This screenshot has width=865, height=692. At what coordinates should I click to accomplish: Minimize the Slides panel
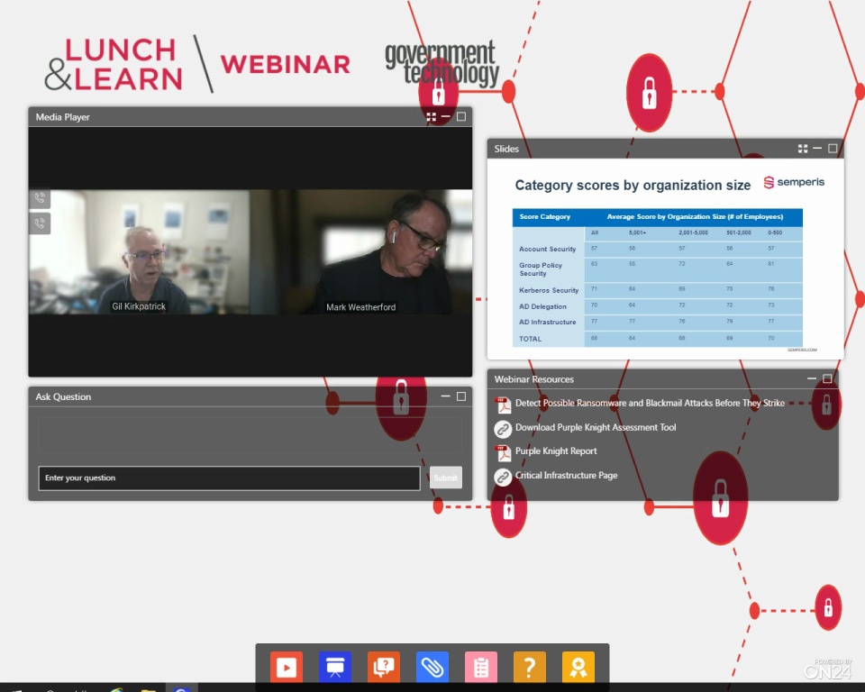[817, 149]
